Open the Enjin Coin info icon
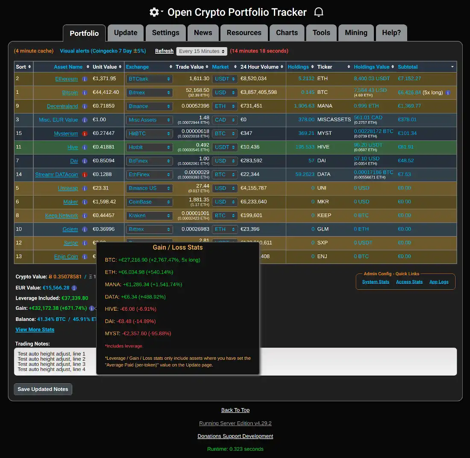The width and height of the screenshot is (470, 458). coord(85,257)
